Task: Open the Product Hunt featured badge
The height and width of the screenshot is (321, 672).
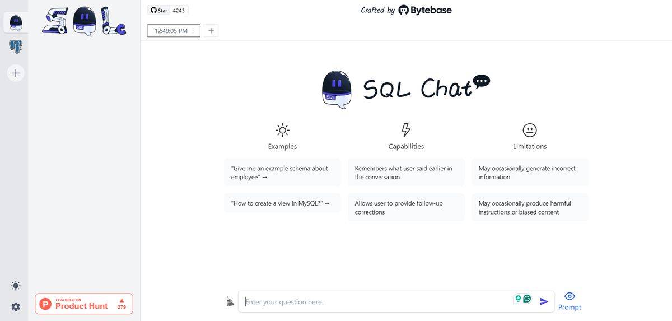Action: [84, 304]
